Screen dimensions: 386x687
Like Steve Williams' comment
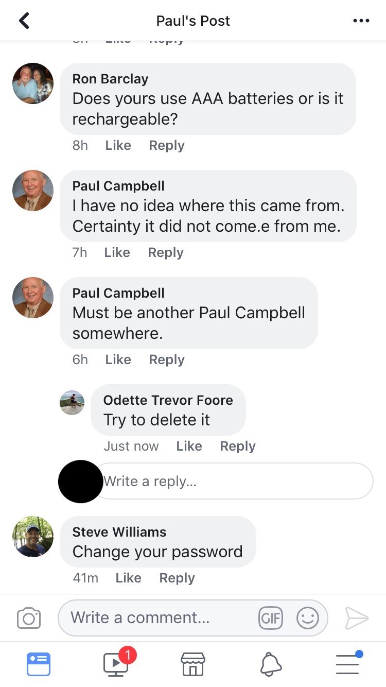coord(128,578)
